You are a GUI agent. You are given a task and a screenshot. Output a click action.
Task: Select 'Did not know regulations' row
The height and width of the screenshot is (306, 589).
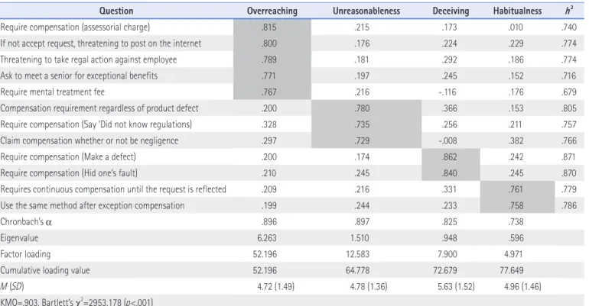pyautogui.click(x=292, y=124)
